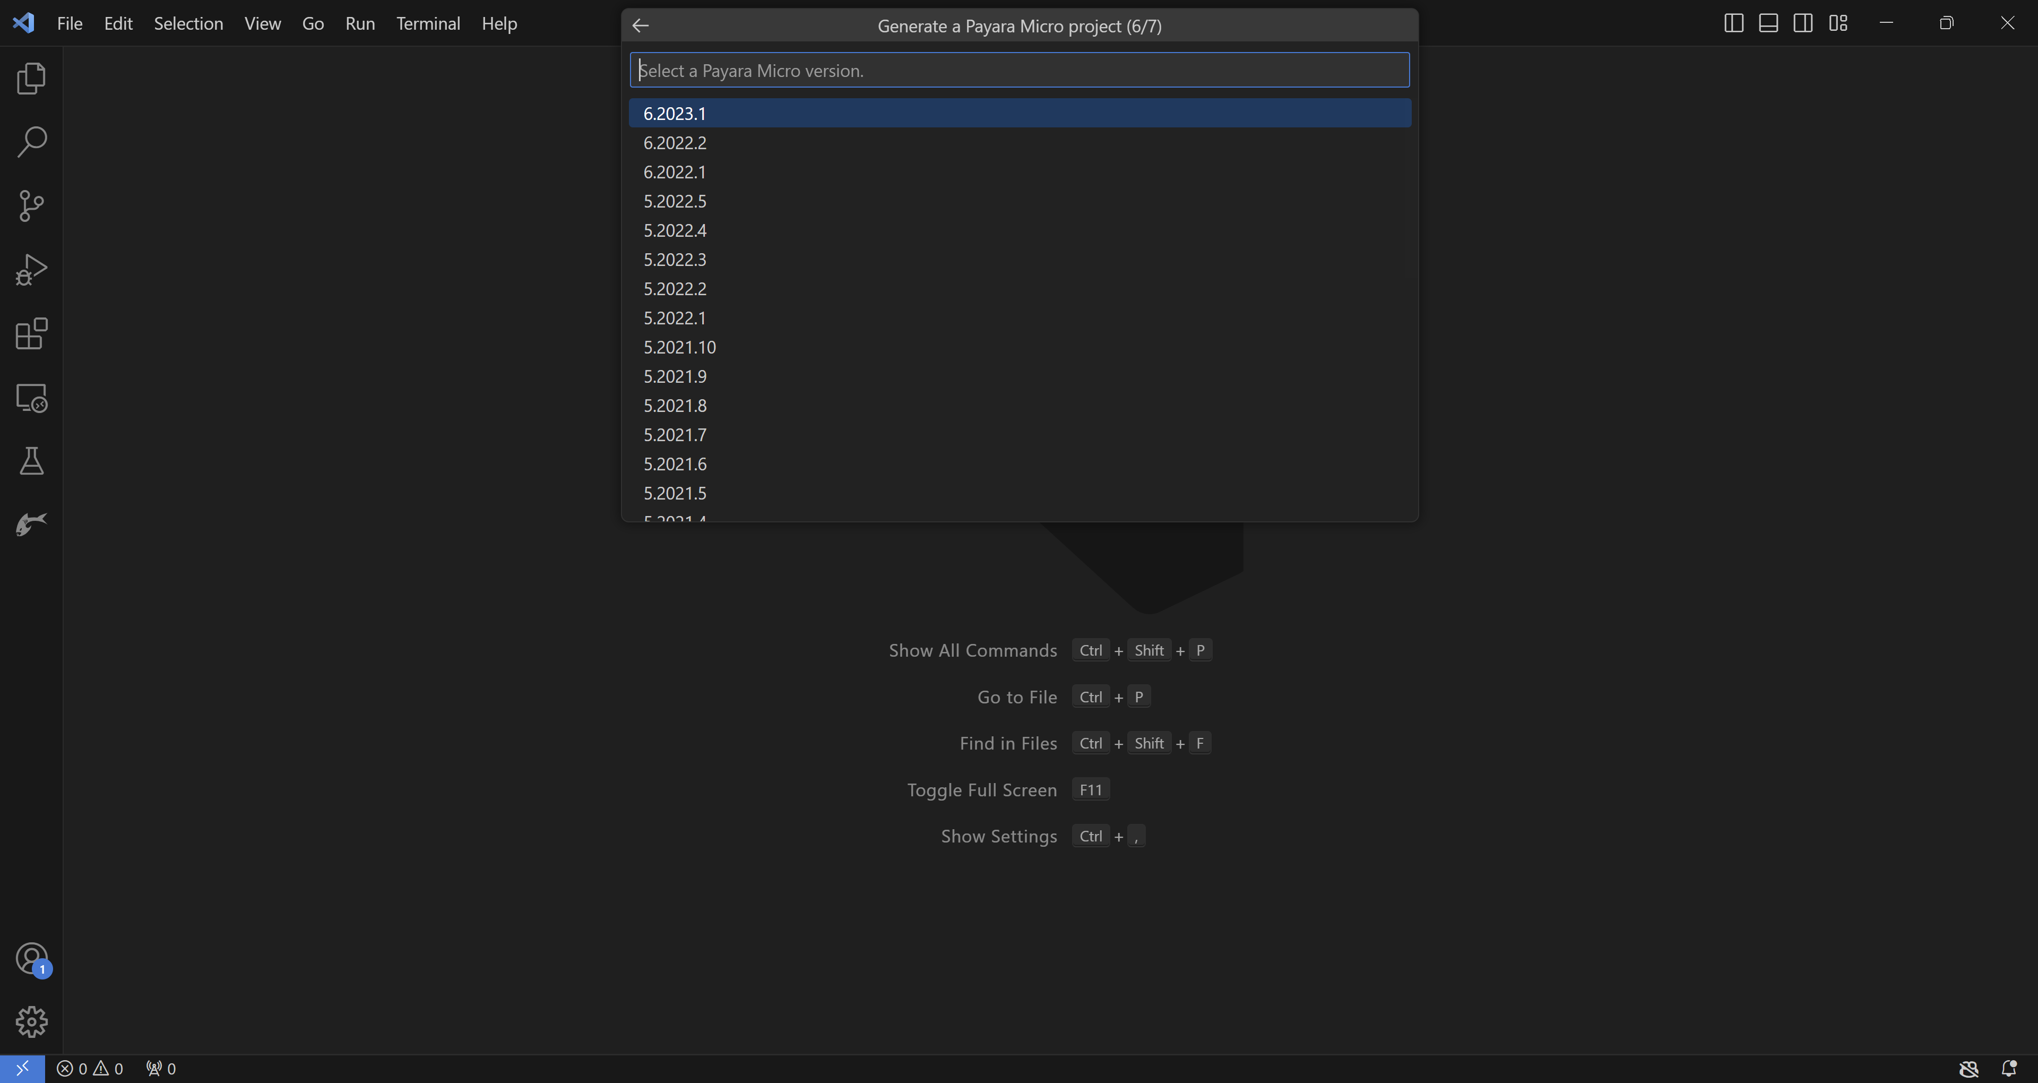Toggle the primary side bar layout
The height and width of the screenshot is (1083, 2038).
click(x=1733, y=23)
